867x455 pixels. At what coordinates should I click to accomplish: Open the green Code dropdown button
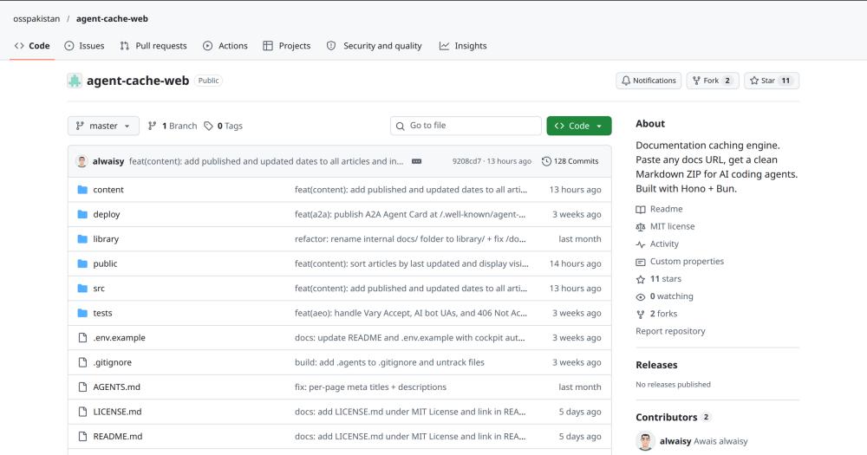click(x=579, y=126)
